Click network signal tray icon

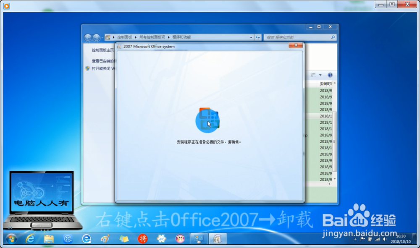click(378, 239)
